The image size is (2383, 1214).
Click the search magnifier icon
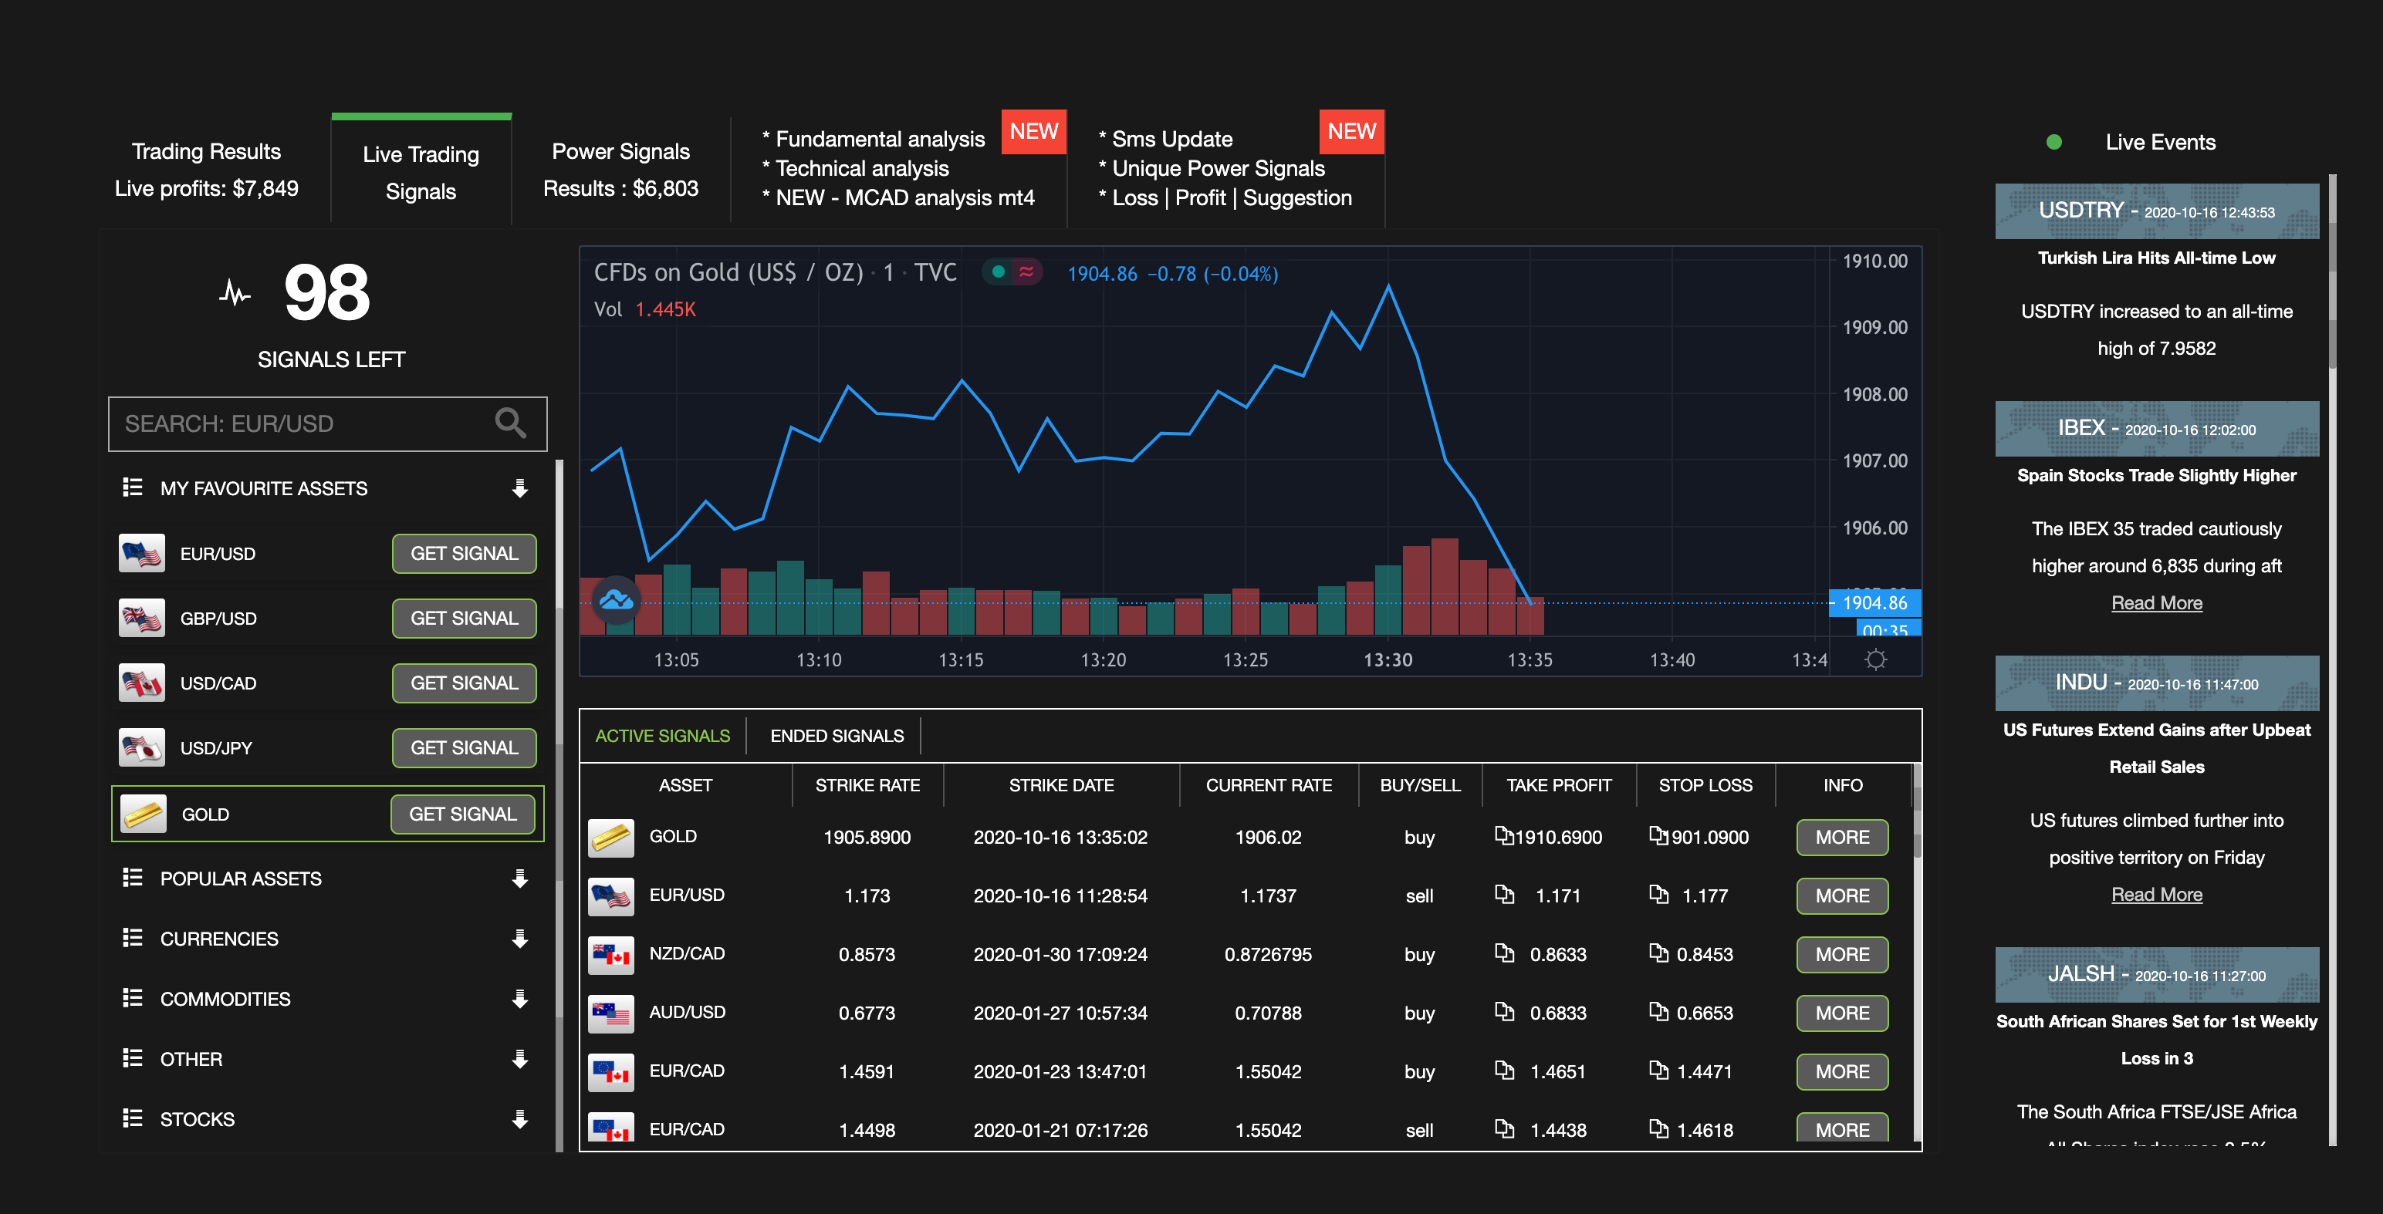(511, 423)
